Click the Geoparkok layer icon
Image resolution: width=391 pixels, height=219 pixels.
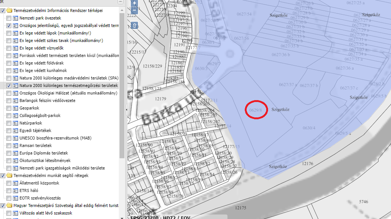(15, 108)
